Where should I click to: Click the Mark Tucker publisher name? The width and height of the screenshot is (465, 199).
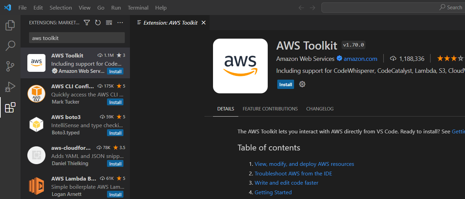point(66,102)
